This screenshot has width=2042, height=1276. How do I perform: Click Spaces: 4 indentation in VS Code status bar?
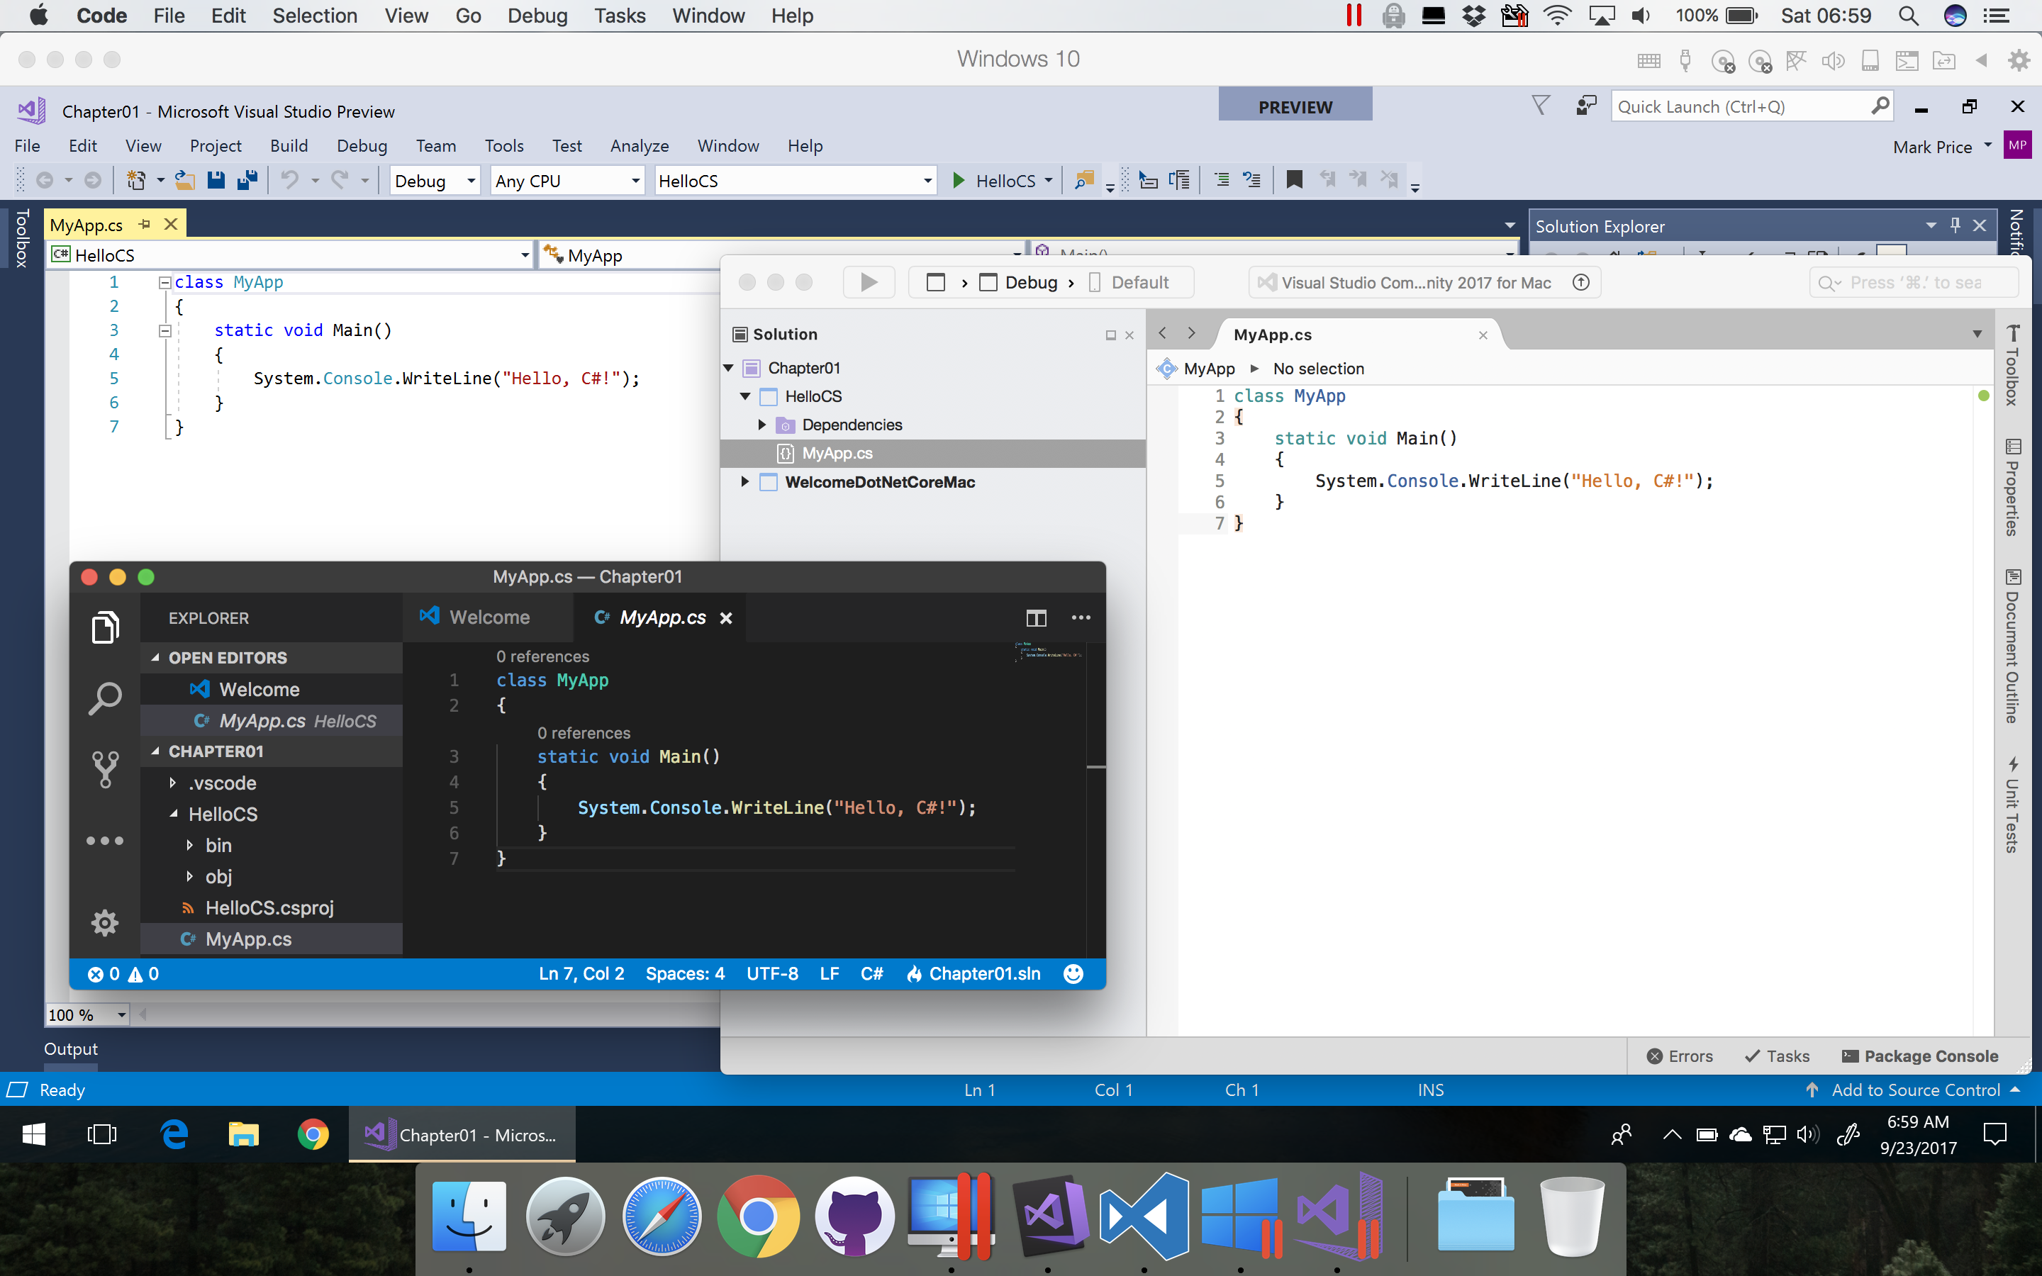pyautogui.click(x=685, y=974)
